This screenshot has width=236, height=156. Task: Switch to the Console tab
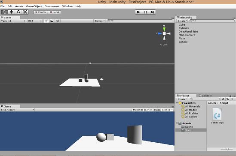click(x=205, y=96)
